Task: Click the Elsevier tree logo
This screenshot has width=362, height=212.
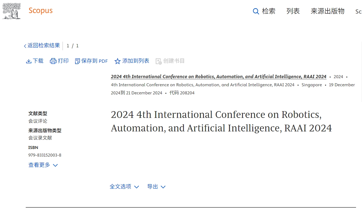Action: point(12,11)
